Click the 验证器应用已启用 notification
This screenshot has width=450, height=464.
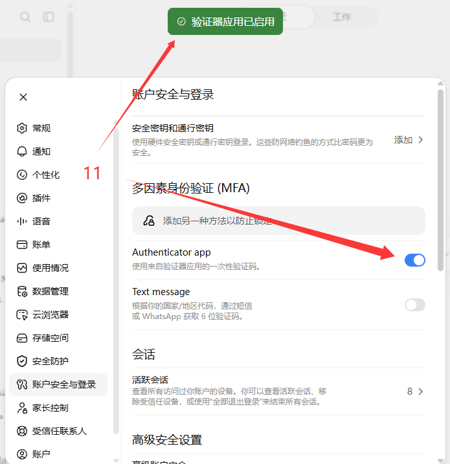225,21
